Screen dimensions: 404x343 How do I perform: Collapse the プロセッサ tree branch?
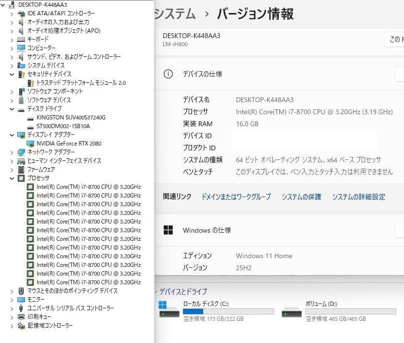[11, 178]
